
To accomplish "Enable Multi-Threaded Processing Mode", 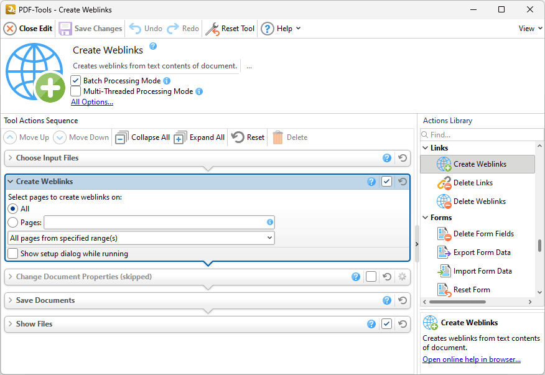I will tap(76, 91).
